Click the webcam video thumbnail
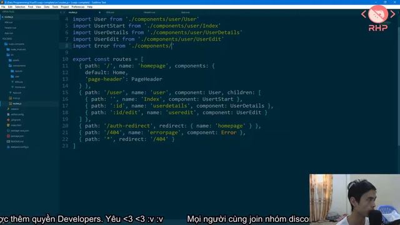The width and height of the screenshot is (400, 225). coord(354,199)
